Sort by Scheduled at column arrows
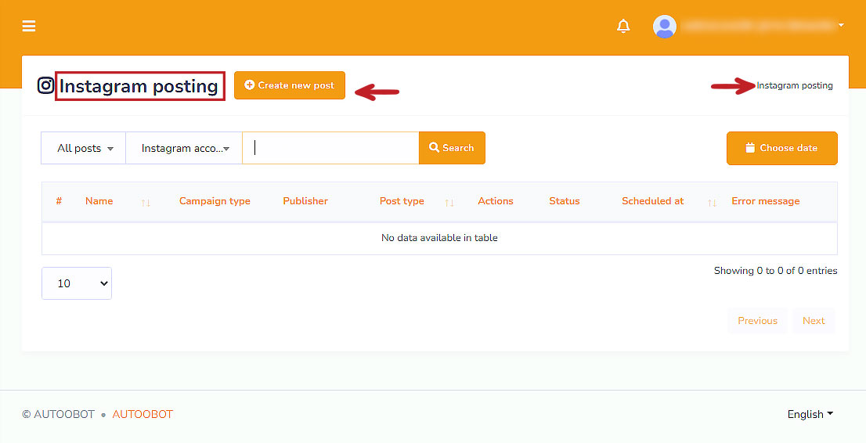This screenshot has width=866, height=443. click(x=712, y=202)
